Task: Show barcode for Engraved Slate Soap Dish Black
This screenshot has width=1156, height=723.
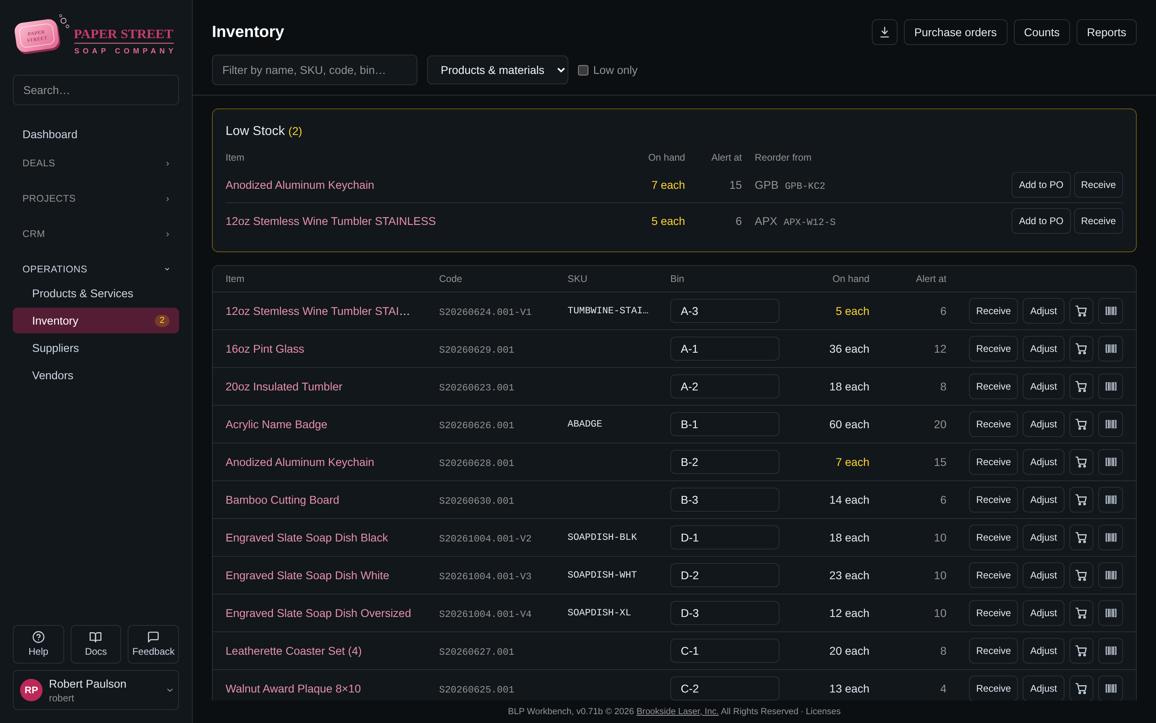Action: tap(1111, 537)
